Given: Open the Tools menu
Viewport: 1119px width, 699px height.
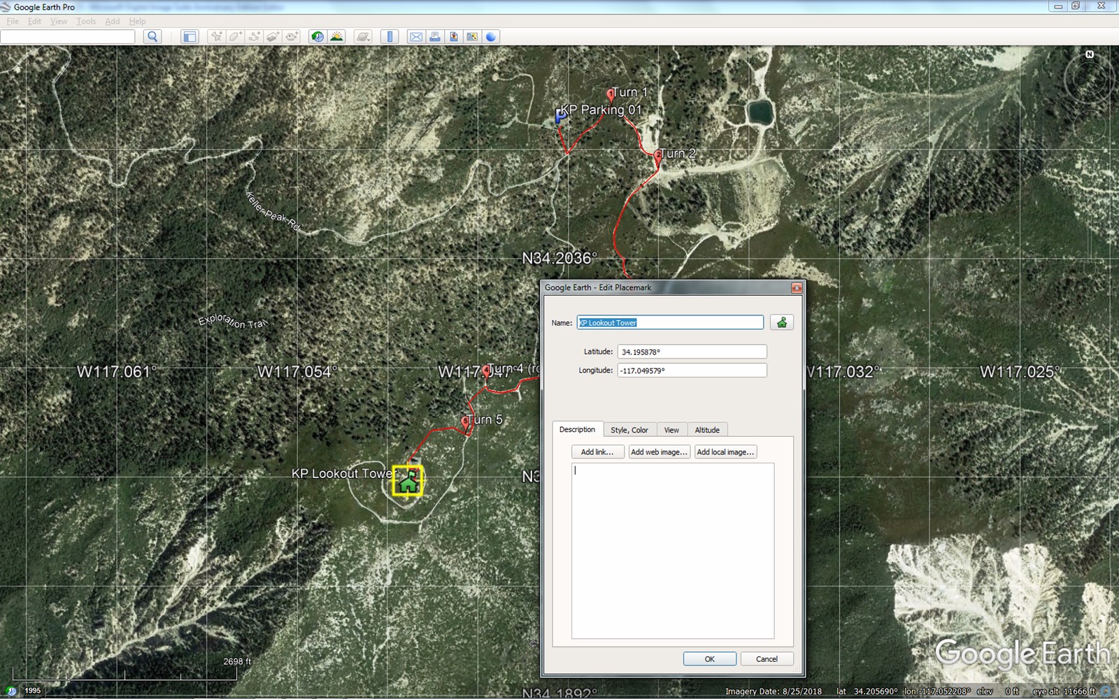Looking at the screenshot, I should point(86,22).
